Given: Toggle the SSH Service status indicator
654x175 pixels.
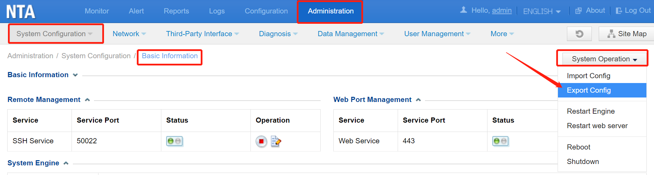Looking at the screenshot, I should point(174,141).
